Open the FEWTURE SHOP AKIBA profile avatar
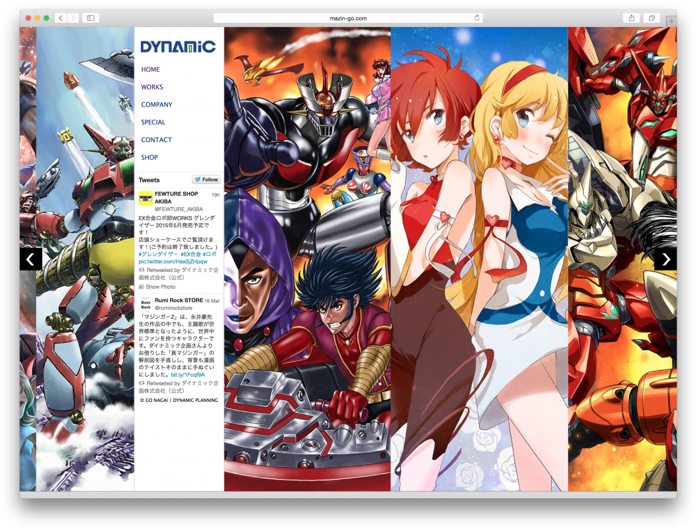This screenshot has width=696, height=529. click(145, 197)
